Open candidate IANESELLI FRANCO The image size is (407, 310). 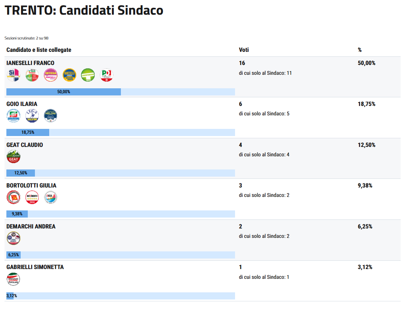30,63
